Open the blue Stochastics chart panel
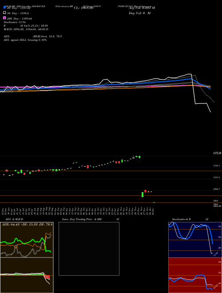The width and height of the screenshot is (222, 293). (195, 240)
